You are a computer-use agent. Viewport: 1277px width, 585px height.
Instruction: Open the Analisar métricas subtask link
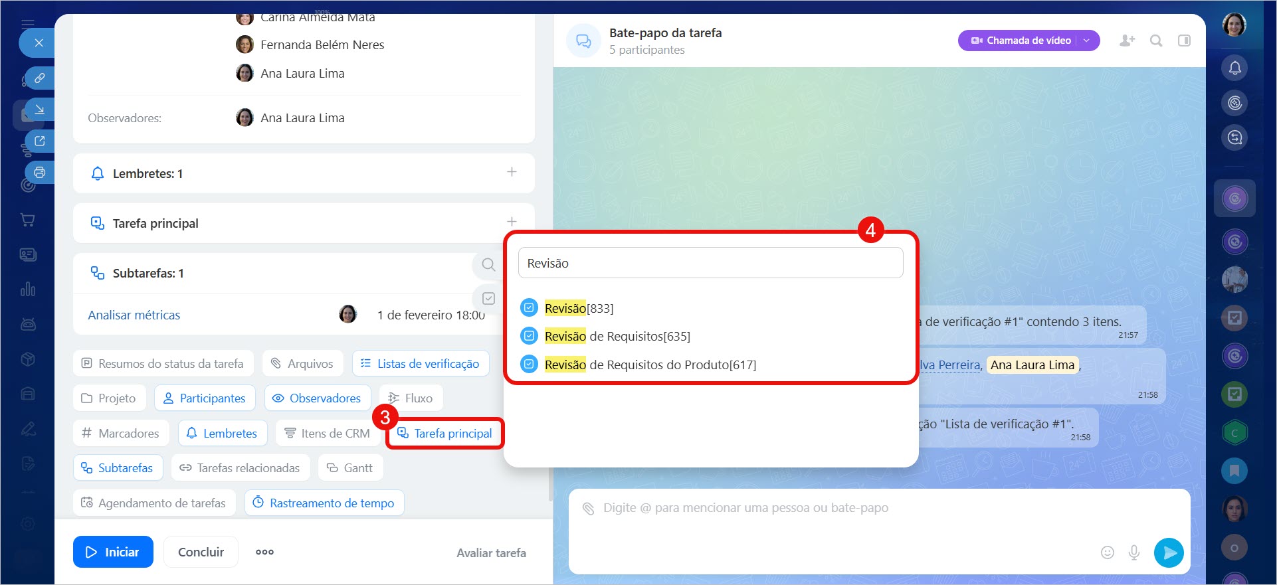coord(134,315)
